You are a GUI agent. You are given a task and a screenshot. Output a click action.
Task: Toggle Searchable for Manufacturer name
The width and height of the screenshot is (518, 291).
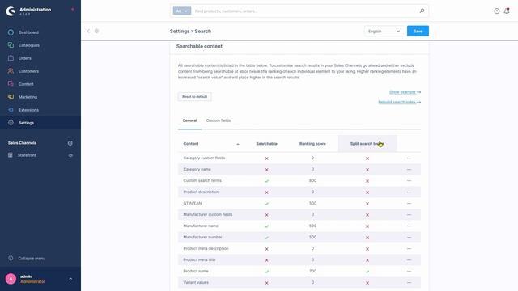tap(266, 226)
